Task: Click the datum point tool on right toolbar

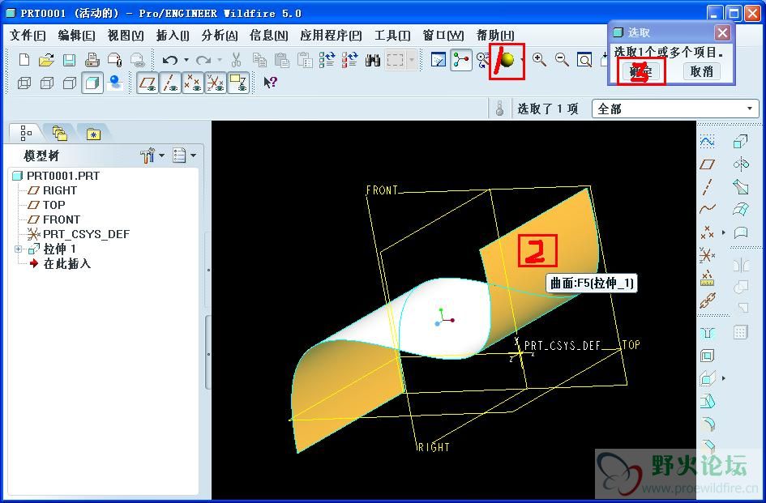Action: [x=708, y=232]
